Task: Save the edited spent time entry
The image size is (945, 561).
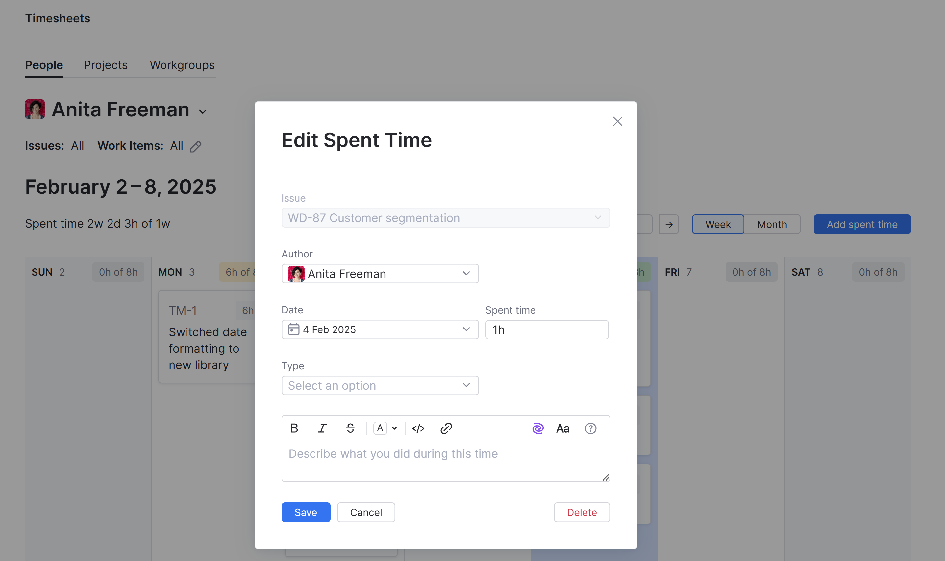Action: click(x=306, y=512)
